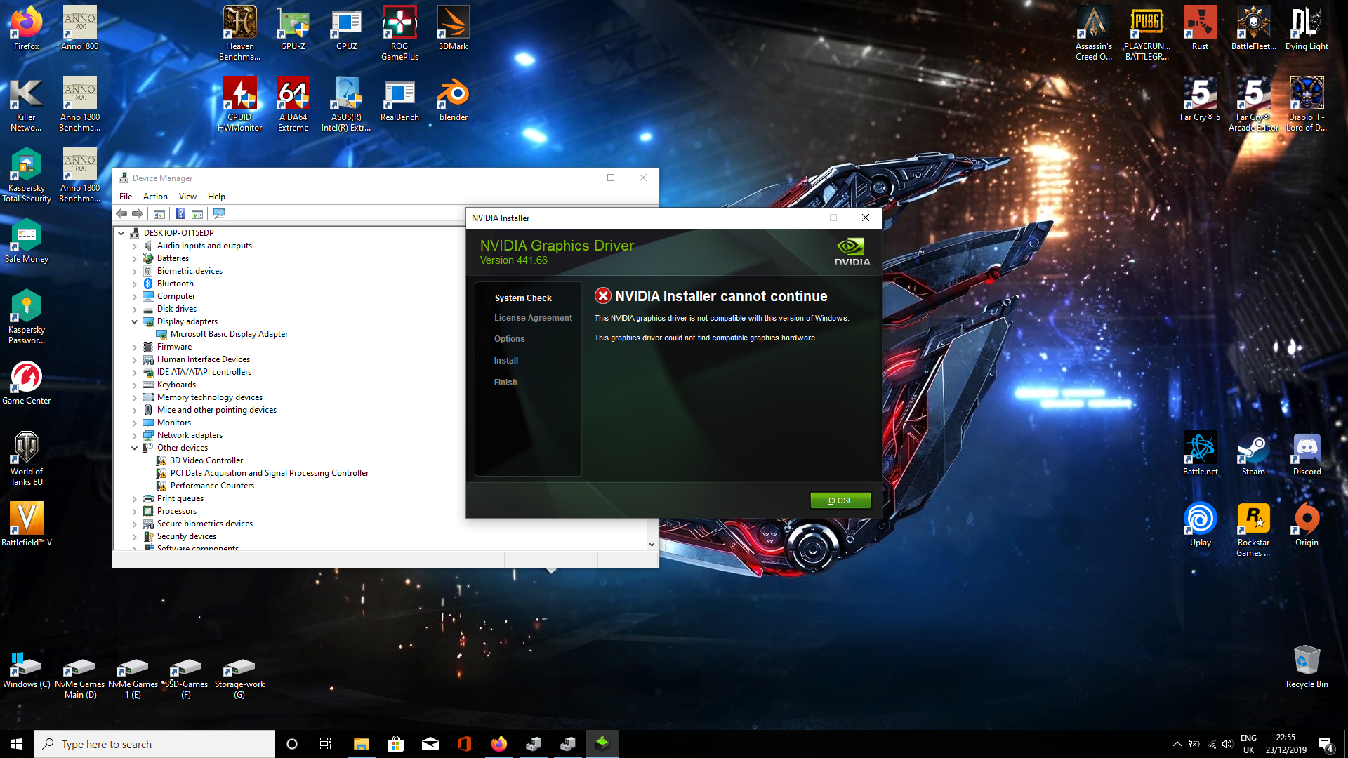Image resolution: width=1348 pixels, height=758 pixels.
Task: Open the View menu in Device Manager
Action: pyautogui.click(x=187, y=197)
